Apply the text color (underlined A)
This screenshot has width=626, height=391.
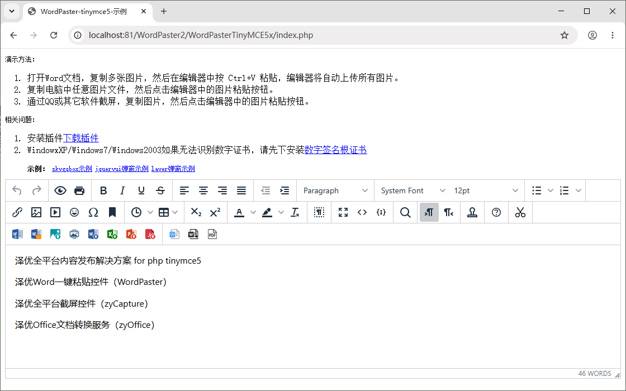(x=239, y=212)
